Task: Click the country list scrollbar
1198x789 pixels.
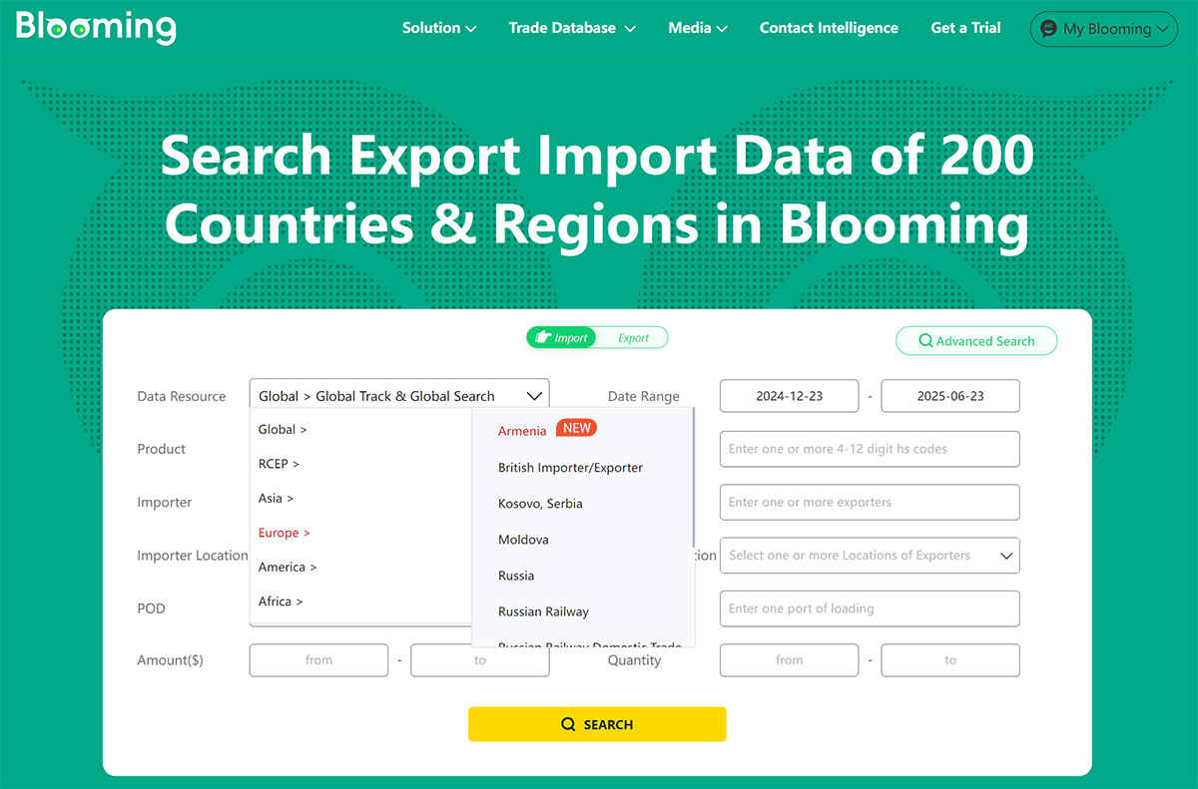Action: pyautogui.click(x=693, y=469)
